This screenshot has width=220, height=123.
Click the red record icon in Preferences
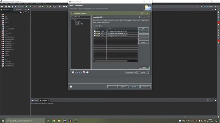click(84, 72)
